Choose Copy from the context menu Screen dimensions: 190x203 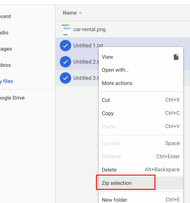141,113
